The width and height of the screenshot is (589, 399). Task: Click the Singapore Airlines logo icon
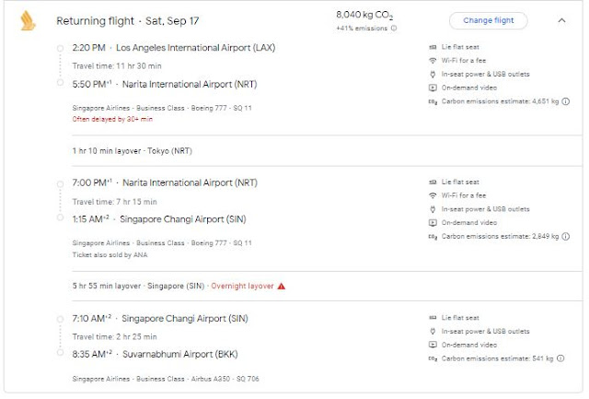(27, 22)
